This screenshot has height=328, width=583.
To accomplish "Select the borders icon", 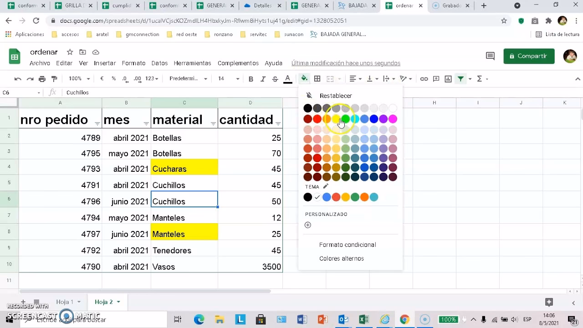I will (317, 78).
